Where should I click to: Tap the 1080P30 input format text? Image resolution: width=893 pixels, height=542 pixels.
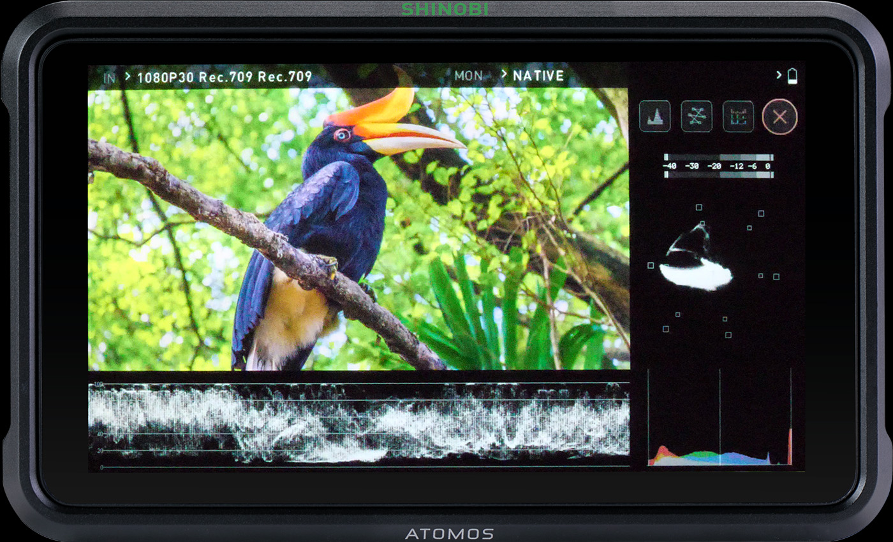[x=166, y=77]
